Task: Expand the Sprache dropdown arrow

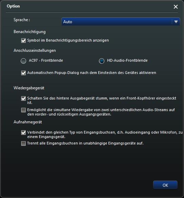Action: (x=176, y=22)
